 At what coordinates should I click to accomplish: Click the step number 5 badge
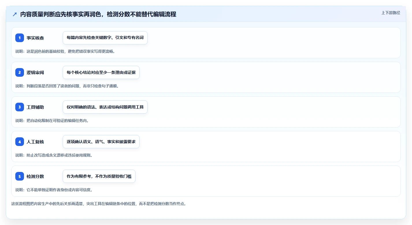(20, 176)
